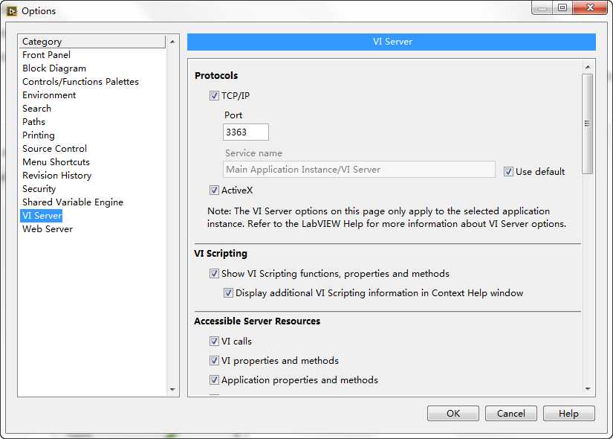The height and width of the screenshot is (439, 613).
Task: Click the Cancel button
Action: tap(511, 414)
